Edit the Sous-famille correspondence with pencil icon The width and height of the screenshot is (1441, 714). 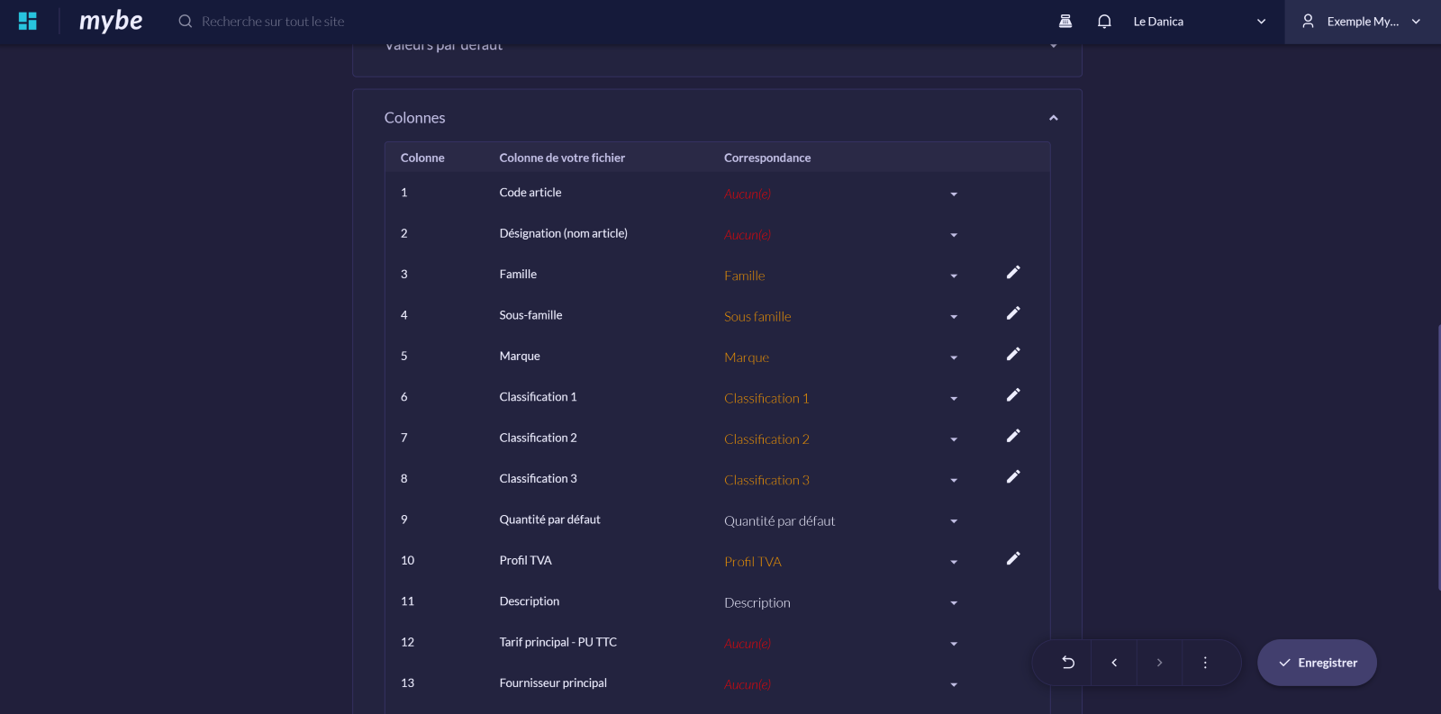[x=1013, y=313]
